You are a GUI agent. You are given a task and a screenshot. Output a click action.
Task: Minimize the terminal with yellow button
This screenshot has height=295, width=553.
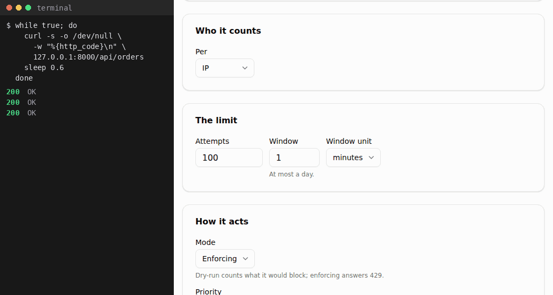(18, 8)
